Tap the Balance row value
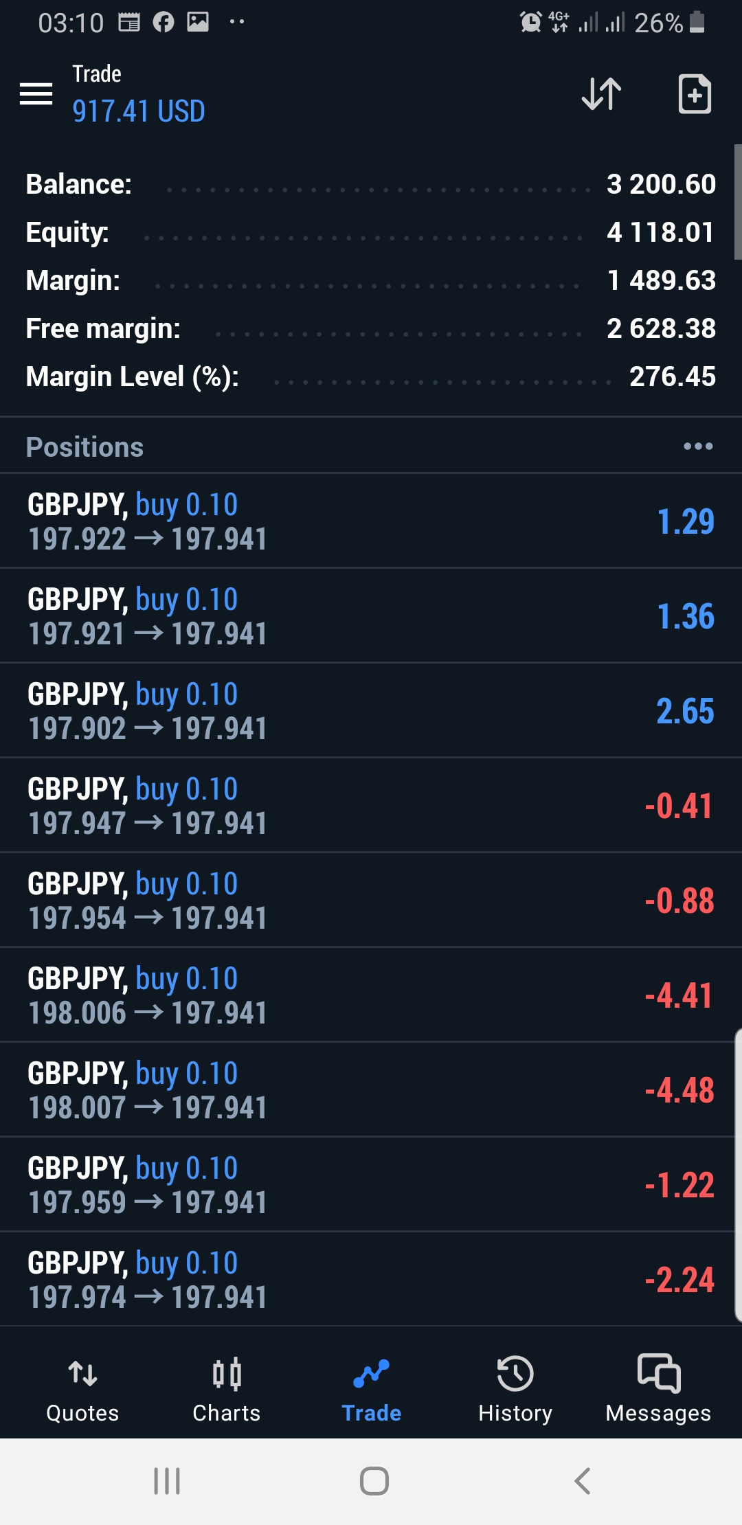The height and width of the screenshot is (1525, 742). click(661, 184)
